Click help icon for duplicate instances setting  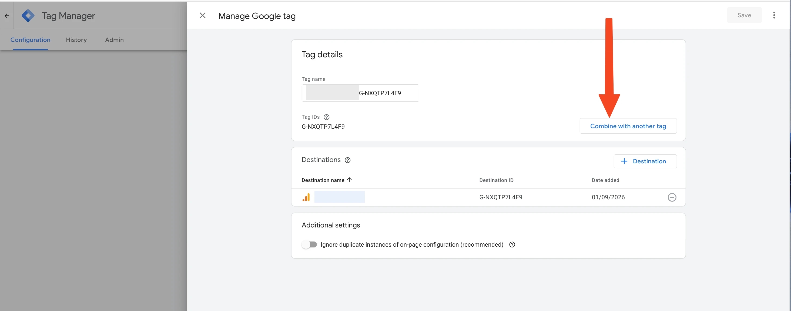pyautogui.click(x=512, y=245)
